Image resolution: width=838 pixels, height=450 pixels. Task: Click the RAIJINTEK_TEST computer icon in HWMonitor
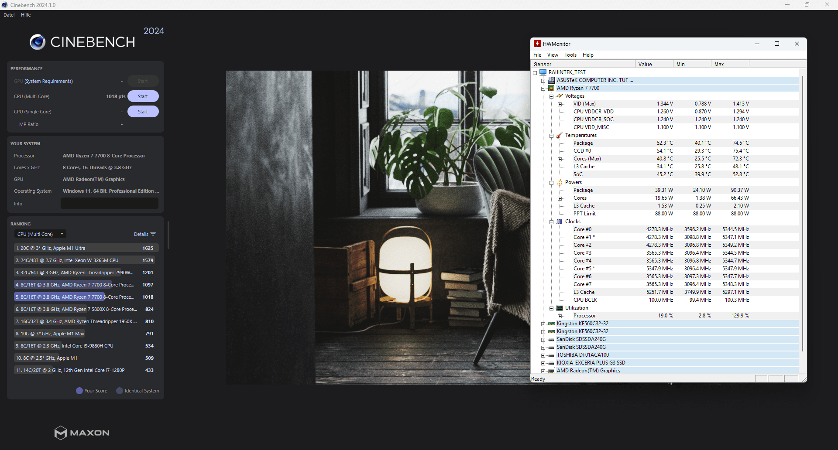(x=543, y=72)
